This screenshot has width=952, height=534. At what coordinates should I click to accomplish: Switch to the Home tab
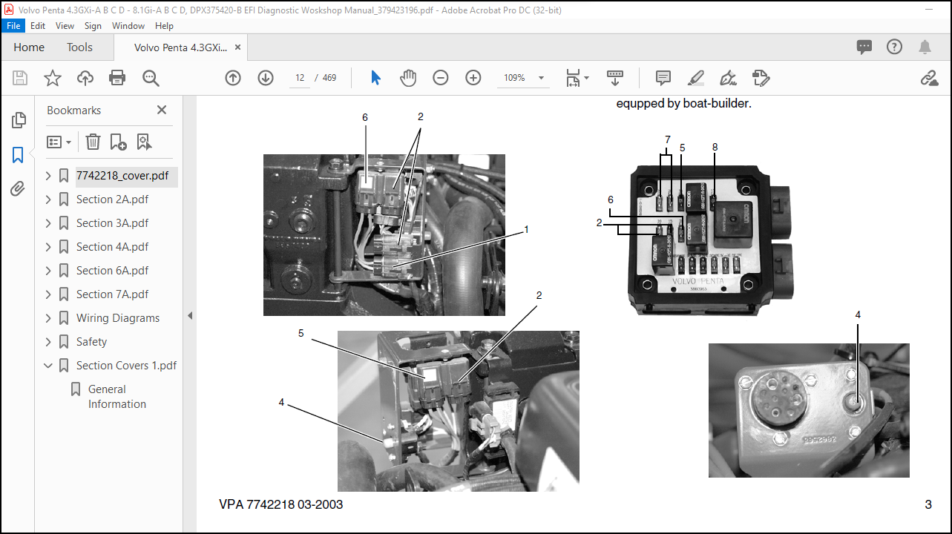pos(29,47)
